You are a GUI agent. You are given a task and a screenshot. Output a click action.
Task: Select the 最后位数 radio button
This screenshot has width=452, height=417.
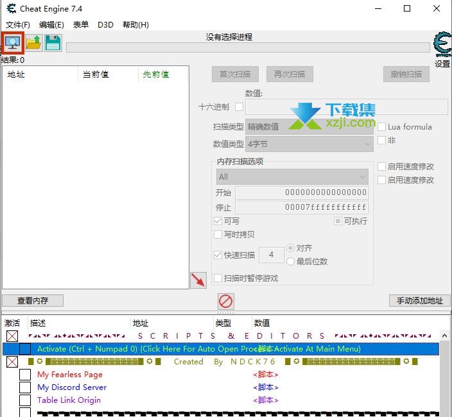(x=291, y=262)
